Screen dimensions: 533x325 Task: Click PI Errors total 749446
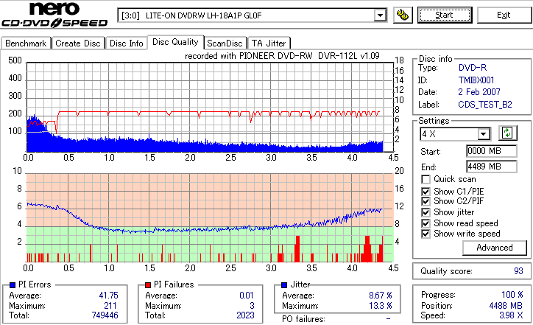pos(105,315)
